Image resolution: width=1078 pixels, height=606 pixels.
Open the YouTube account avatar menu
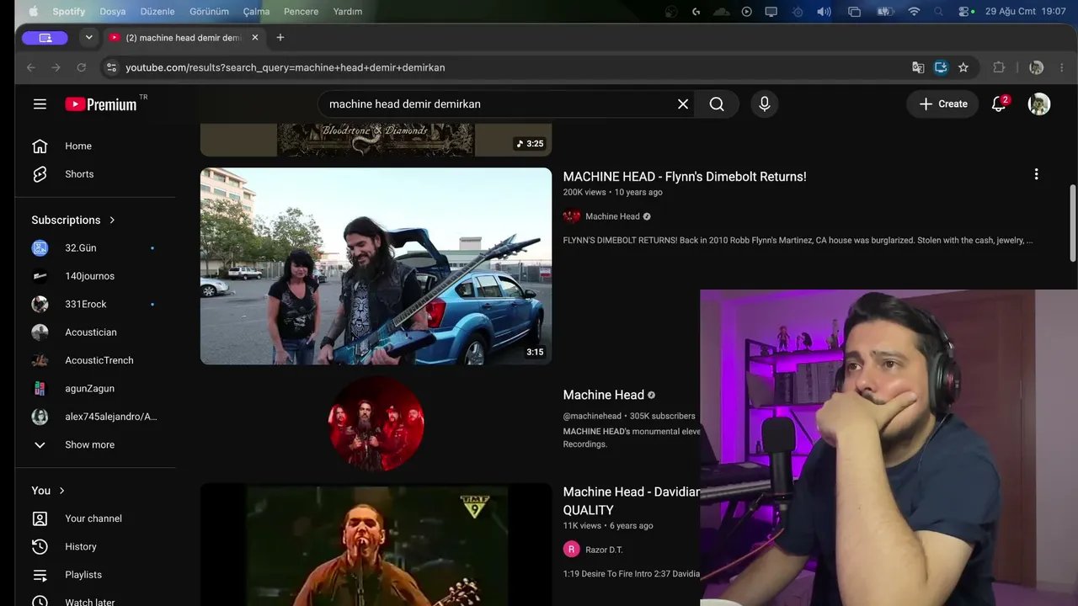point(1039,104)
